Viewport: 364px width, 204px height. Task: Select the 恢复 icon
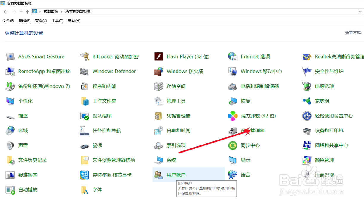coord(233,101)
